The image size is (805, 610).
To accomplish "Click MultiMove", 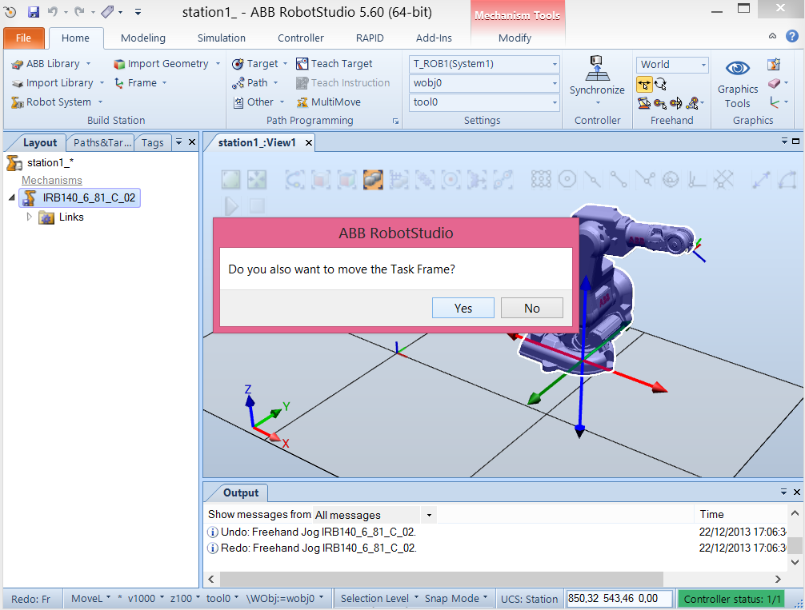I will [x=329, y=102].
